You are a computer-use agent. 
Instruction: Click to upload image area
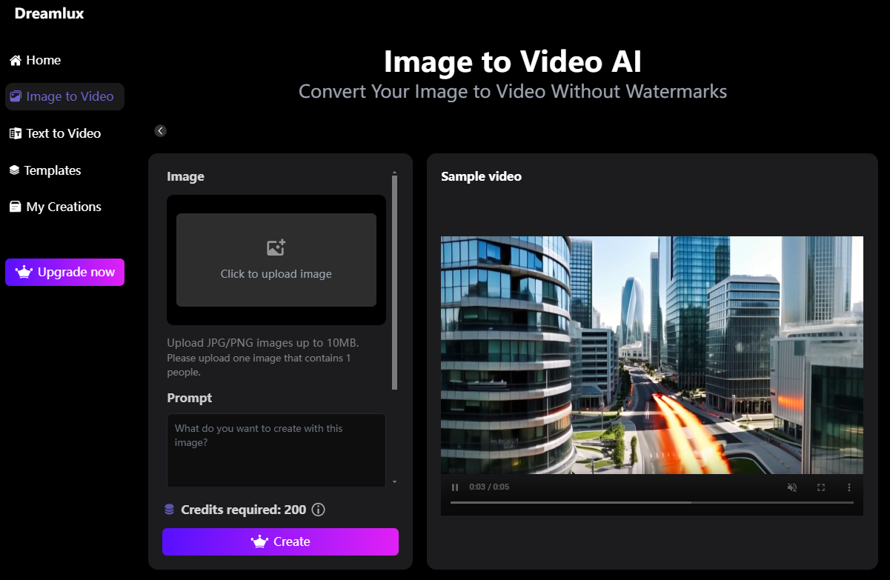pos(276,260)
